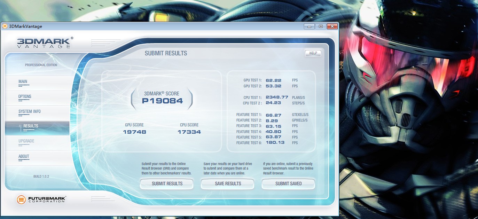Select the RESULTS section
478x219 pixels.
coord(37,128)
